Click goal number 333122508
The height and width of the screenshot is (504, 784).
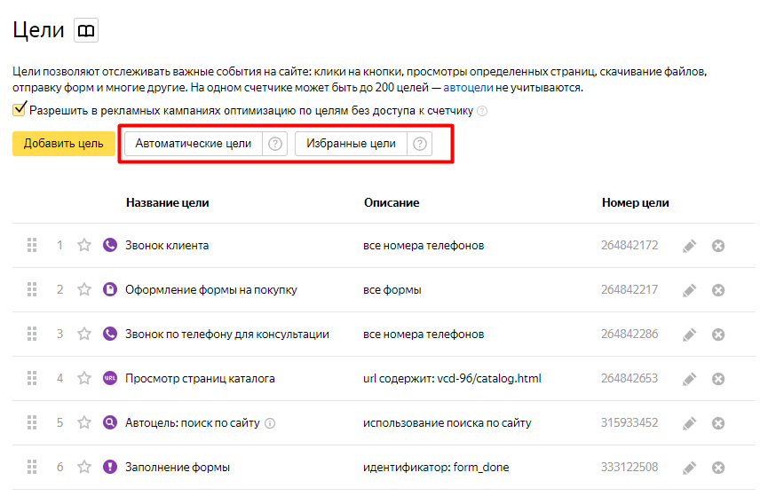(630, 467)
